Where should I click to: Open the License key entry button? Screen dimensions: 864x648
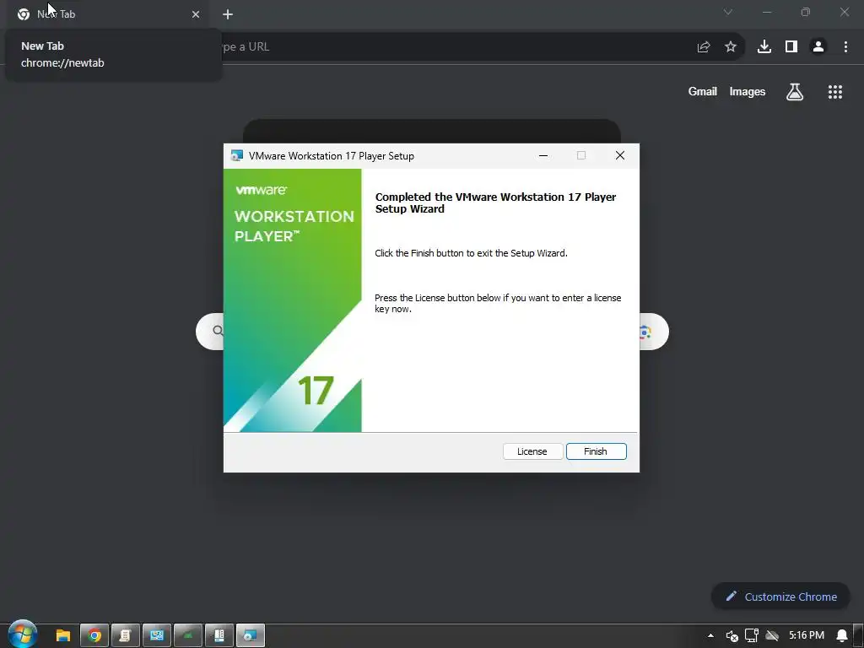(532, 451)
